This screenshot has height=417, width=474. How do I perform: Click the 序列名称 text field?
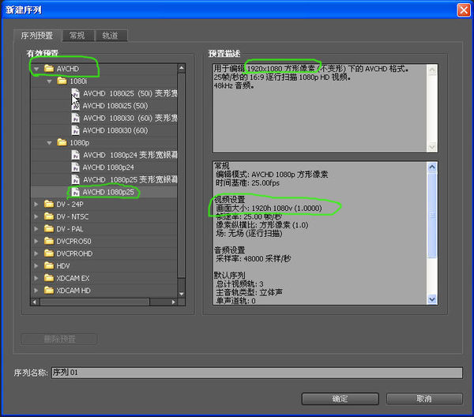point(257,373)
